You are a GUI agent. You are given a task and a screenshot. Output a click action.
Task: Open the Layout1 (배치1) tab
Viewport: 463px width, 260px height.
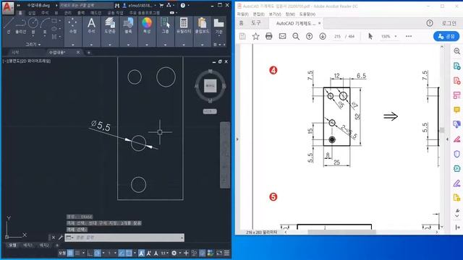pyautogui.click(x=28, y=246)
